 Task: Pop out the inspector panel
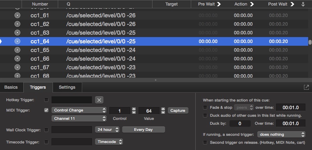coord(306,87)
